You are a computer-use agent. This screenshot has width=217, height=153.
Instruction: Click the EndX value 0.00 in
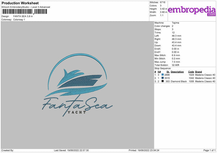coord(175,49)
